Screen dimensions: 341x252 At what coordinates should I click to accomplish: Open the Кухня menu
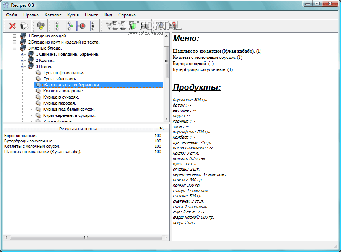pos(73,15)
